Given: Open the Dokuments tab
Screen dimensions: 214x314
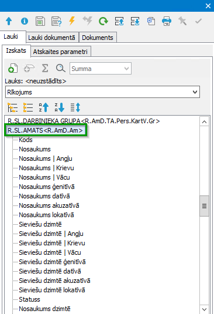Looking at the screenshot, I should (98, 38).
